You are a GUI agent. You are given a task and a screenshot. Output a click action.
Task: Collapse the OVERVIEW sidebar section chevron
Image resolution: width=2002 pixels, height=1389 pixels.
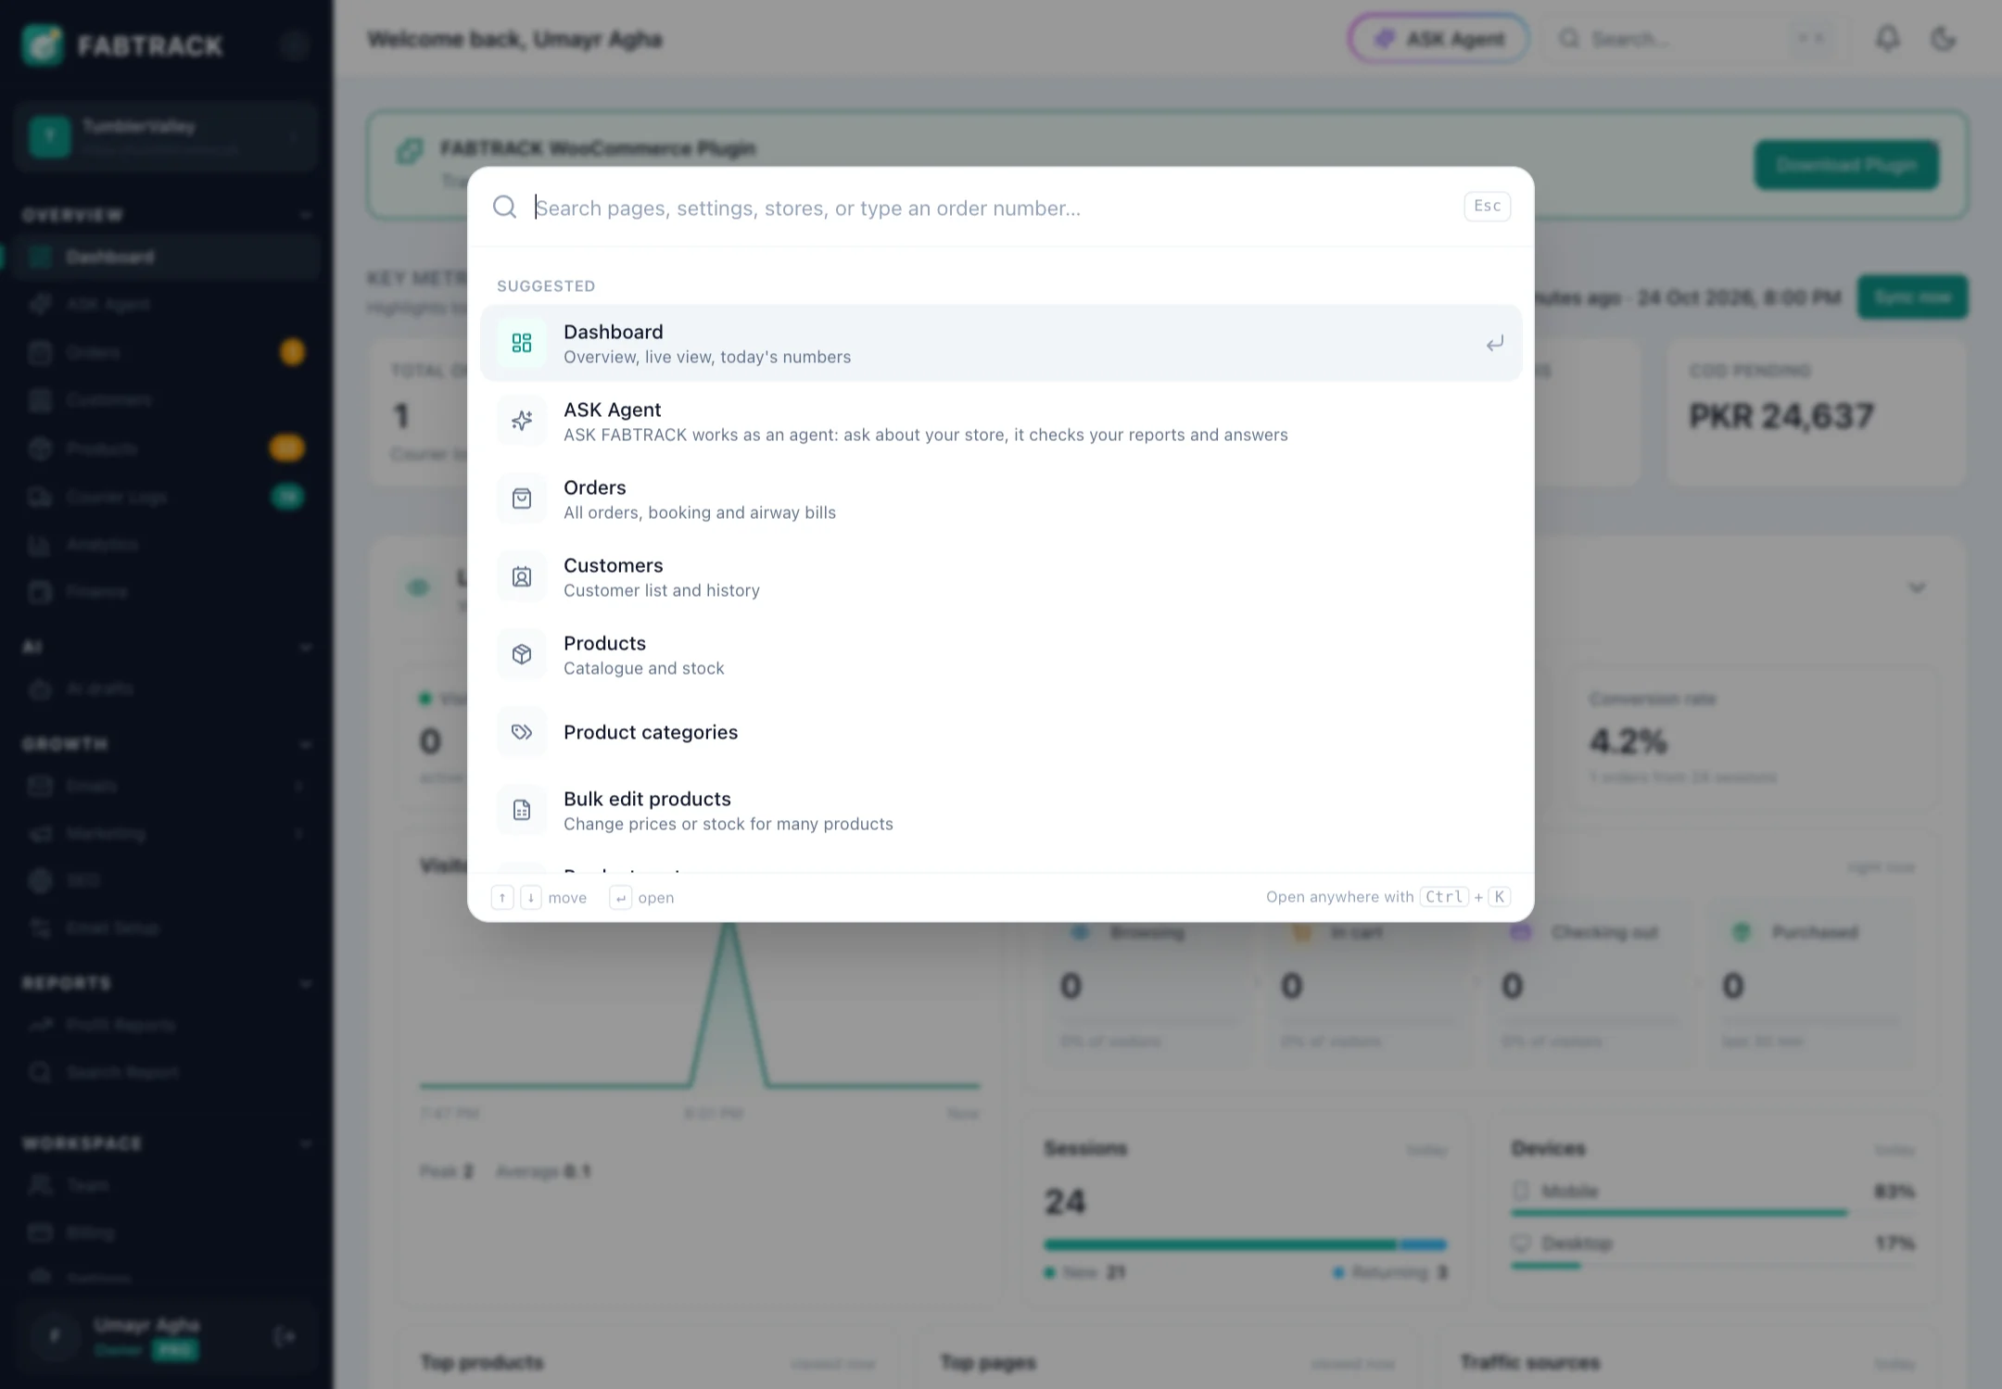point(306,215)
